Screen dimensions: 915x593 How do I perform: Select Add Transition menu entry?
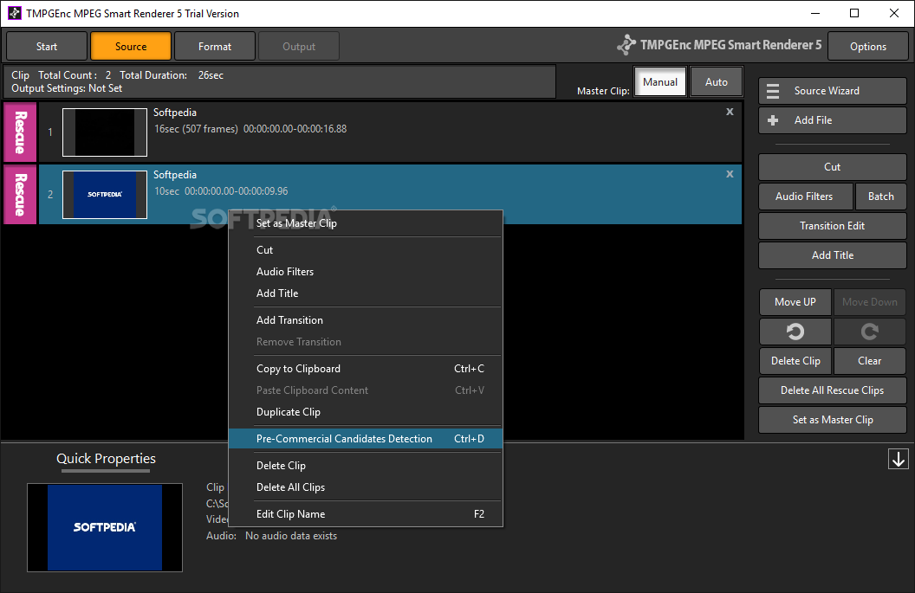point(366,320)
